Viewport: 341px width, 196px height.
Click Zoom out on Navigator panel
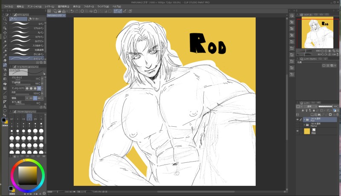click(322, 51)
